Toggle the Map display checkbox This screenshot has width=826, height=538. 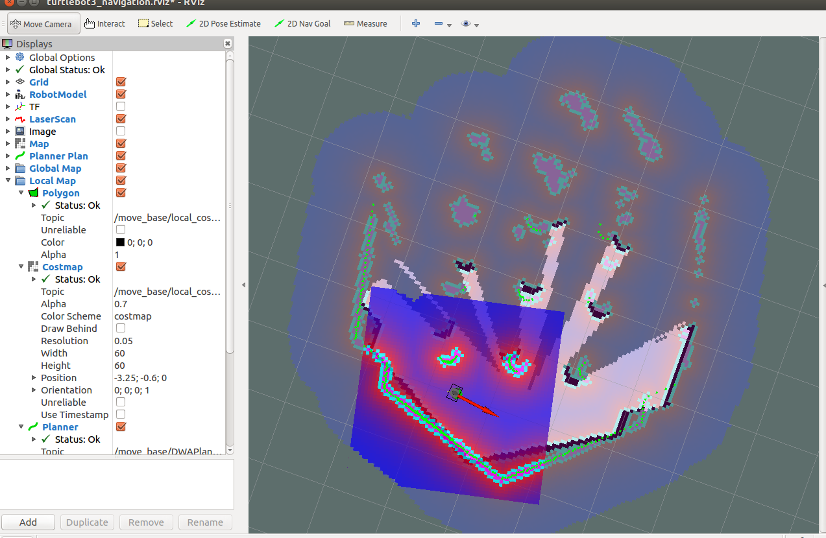121,143
